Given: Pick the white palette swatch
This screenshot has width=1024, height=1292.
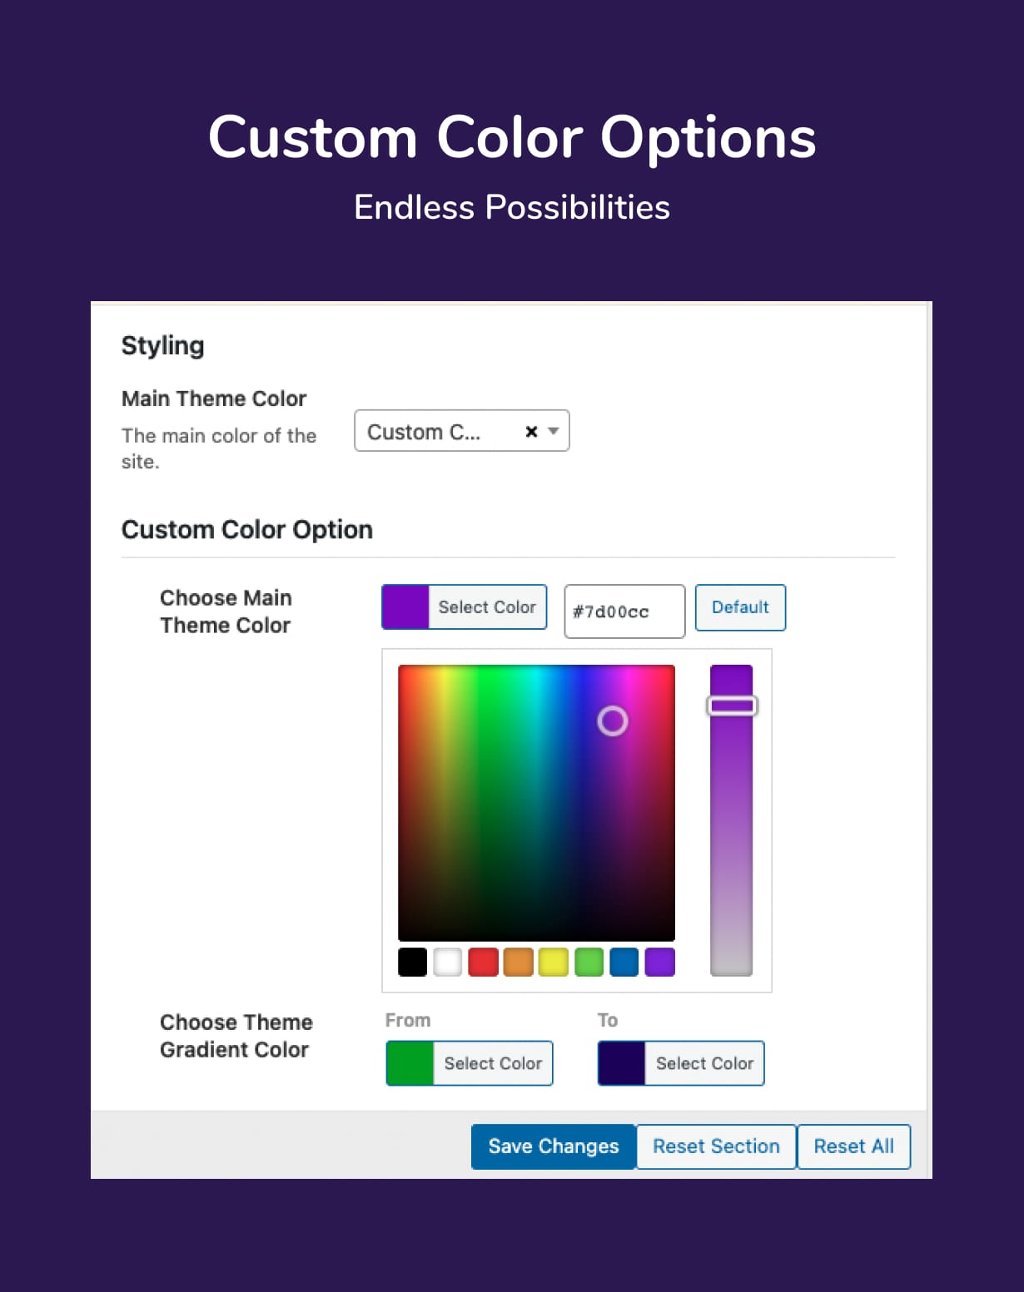Looking at the screenshot, I should pos(448,962).
